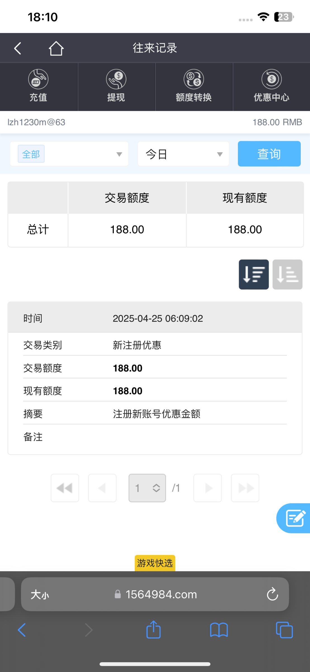Open the 充值 recharge section
Screen dimensions: 310x672
39,87
